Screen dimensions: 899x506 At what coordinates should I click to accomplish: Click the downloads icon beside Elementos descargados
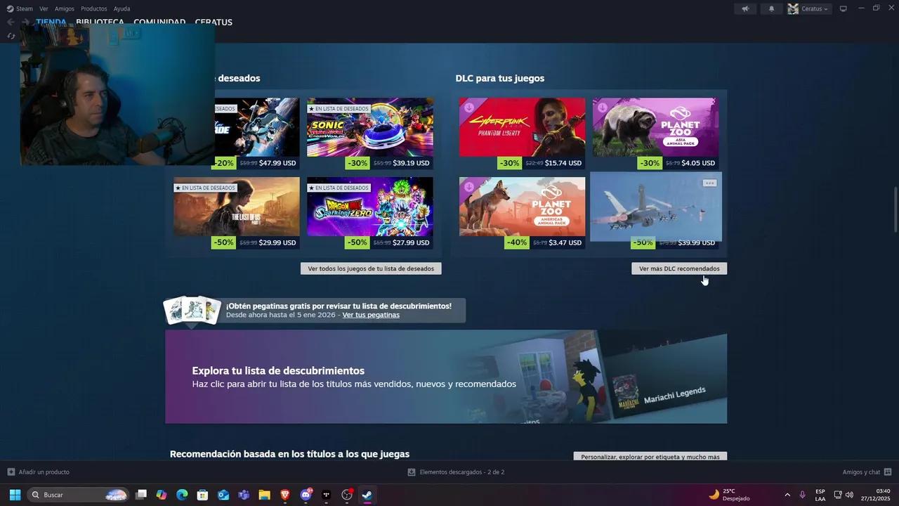click(x=412, y=472)
